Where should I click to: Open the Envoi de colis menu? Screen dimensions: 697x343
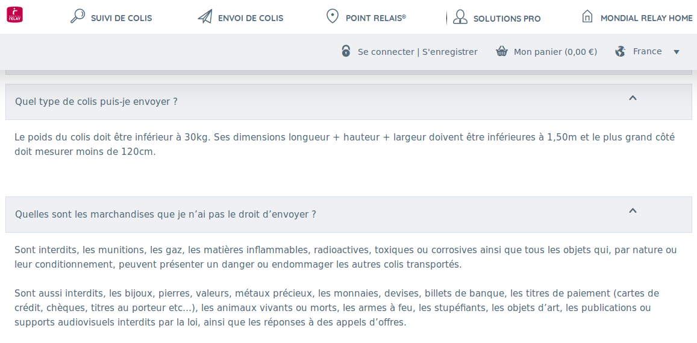(x=251, y=18)
